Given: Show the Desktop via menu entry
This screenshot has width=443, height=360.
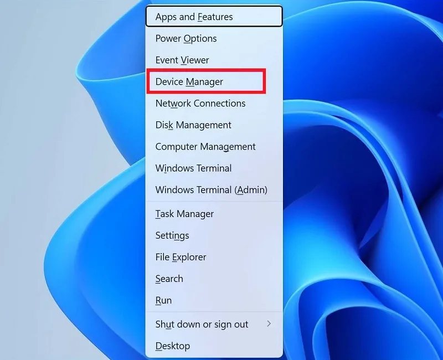Looking at the screenshot, I should tap(214, 346).
